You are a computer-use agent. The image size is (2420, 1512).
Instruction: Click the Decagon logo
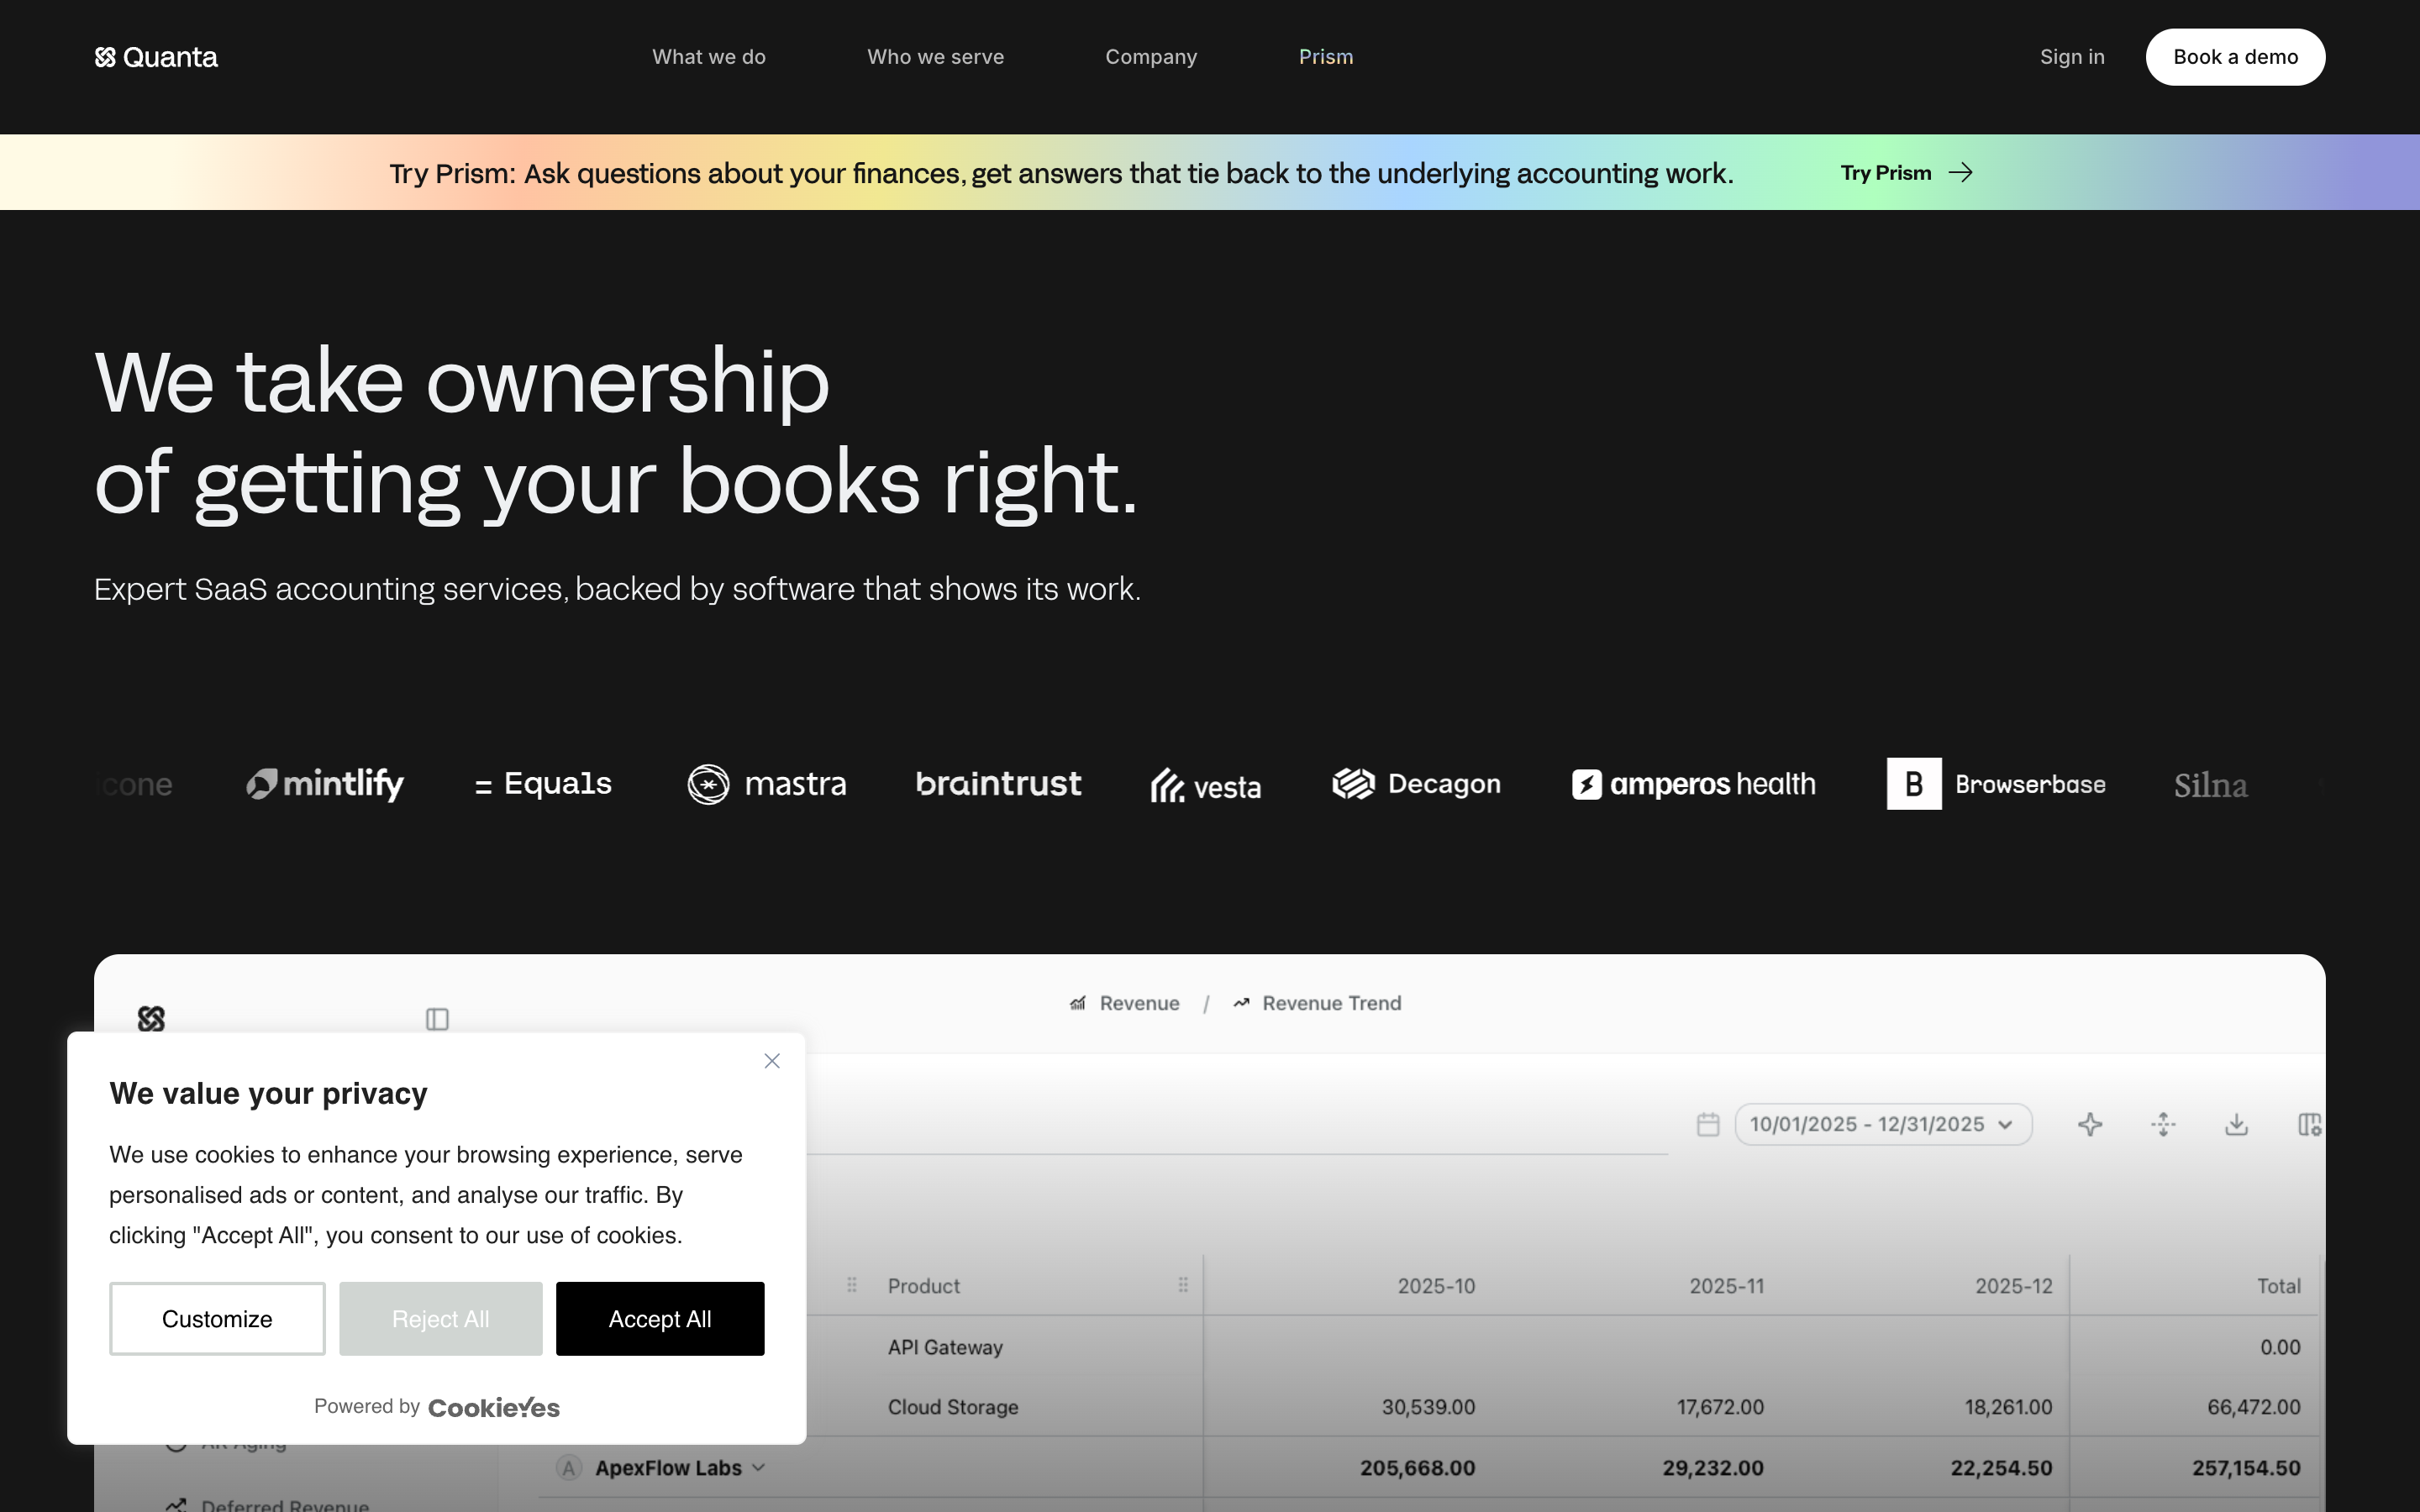(x=1416, y=784)
